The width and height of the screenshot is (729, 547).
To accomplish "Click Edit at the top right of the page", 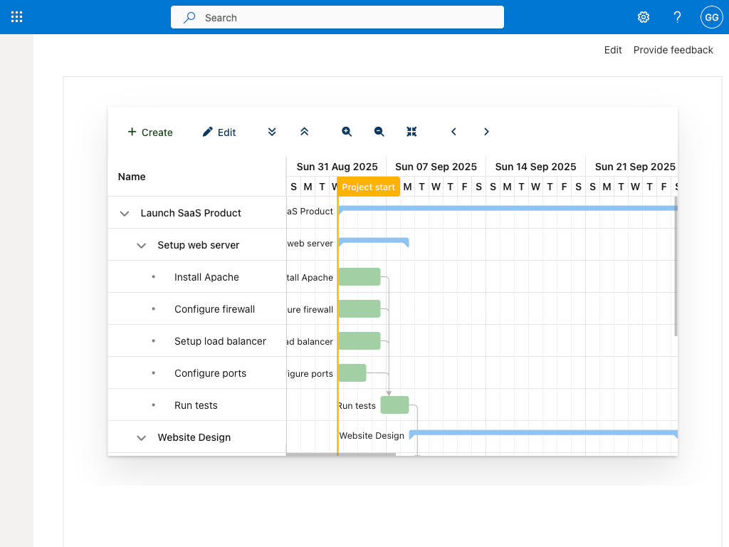I will (x=612, y=50).
